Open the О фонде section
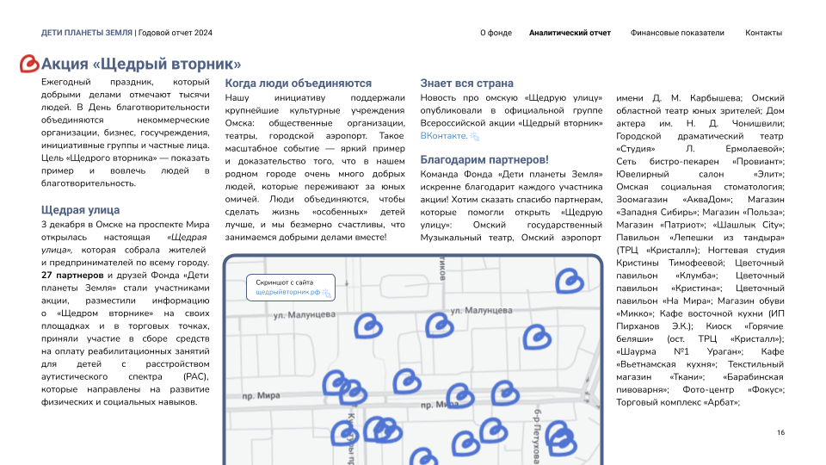 coord(496,33)
